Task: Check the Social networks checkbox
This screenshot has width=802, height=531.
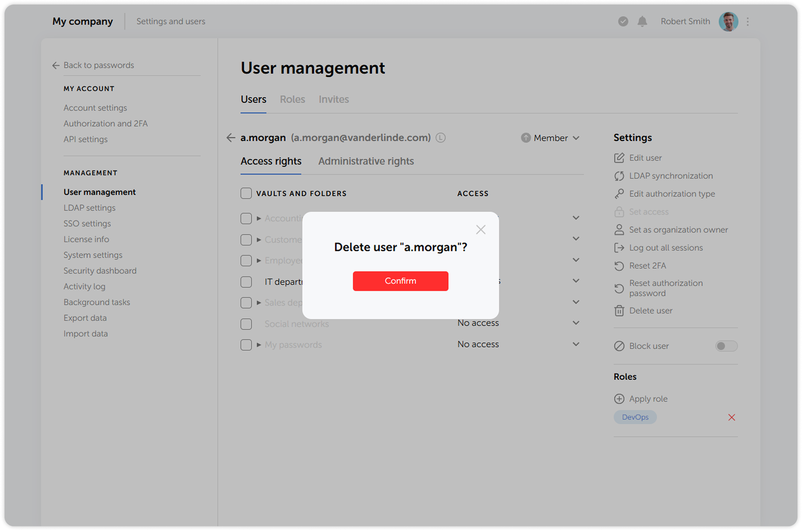Action: click(x=246, y=324)
